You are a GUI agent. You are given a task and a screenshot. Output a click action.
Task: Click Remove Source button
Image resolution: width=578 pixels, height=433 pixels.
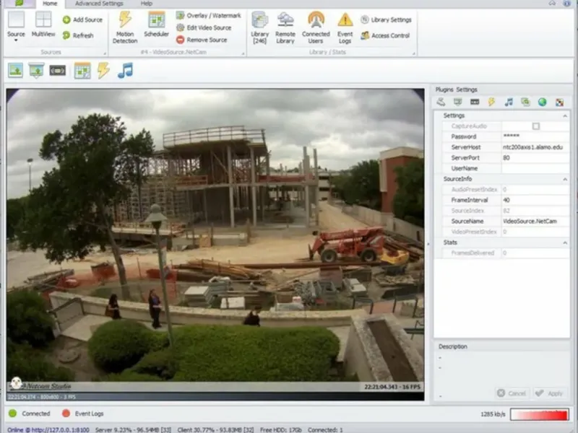202,40
